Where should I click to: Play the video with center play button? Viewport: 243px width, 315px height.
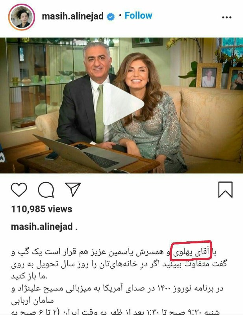tap(123, 104)
